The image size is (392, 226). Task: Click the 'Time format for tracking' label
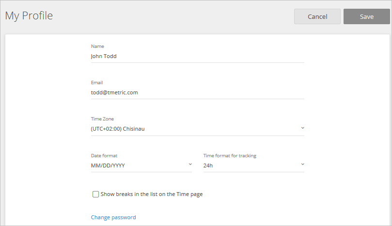pos(230,155)
